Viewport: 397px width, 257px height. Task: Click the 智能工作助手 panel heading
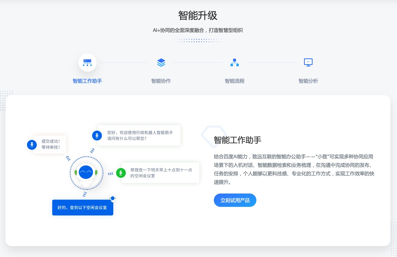tap(238, 140)
